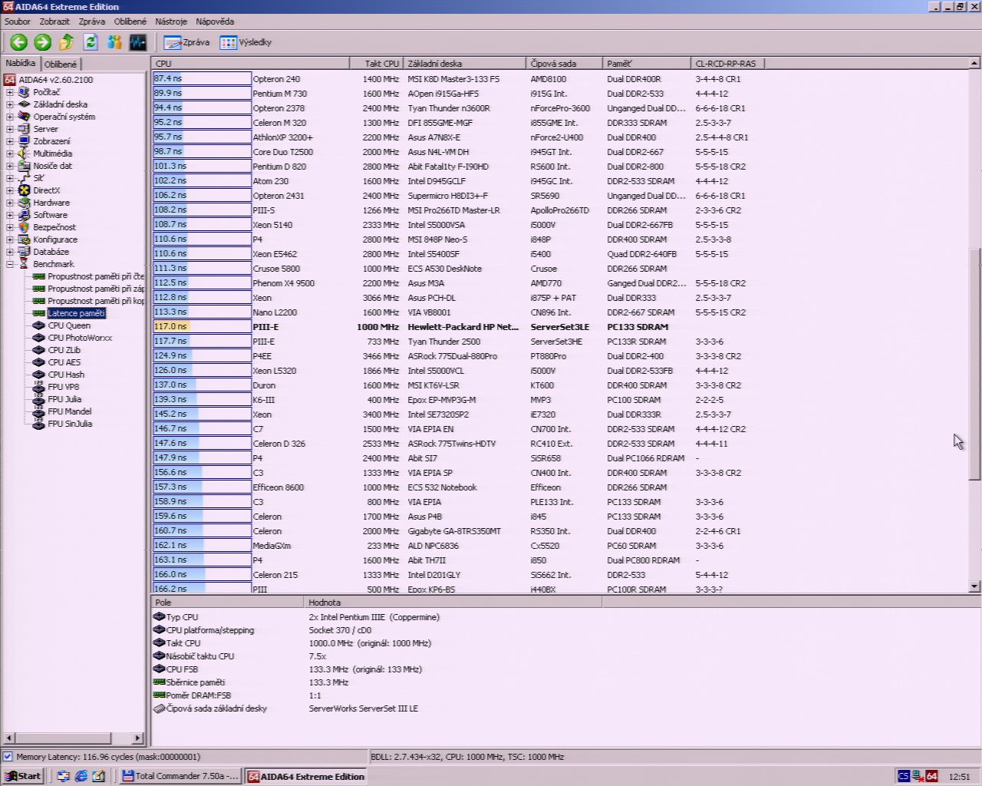Open the Windows Start button

23,776
